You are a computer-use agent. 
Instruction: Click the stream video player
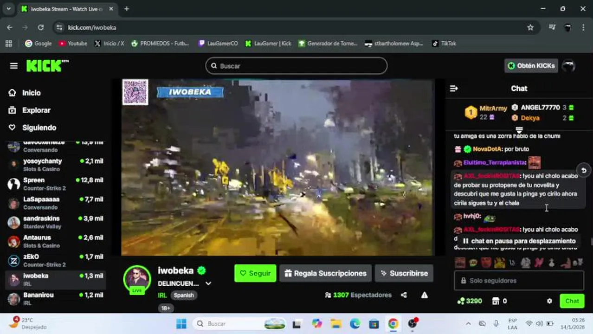(x=277, y=167)
